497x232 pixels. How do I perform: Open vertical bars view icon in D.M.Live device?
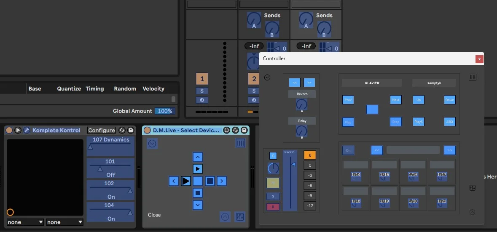(240, 144)
